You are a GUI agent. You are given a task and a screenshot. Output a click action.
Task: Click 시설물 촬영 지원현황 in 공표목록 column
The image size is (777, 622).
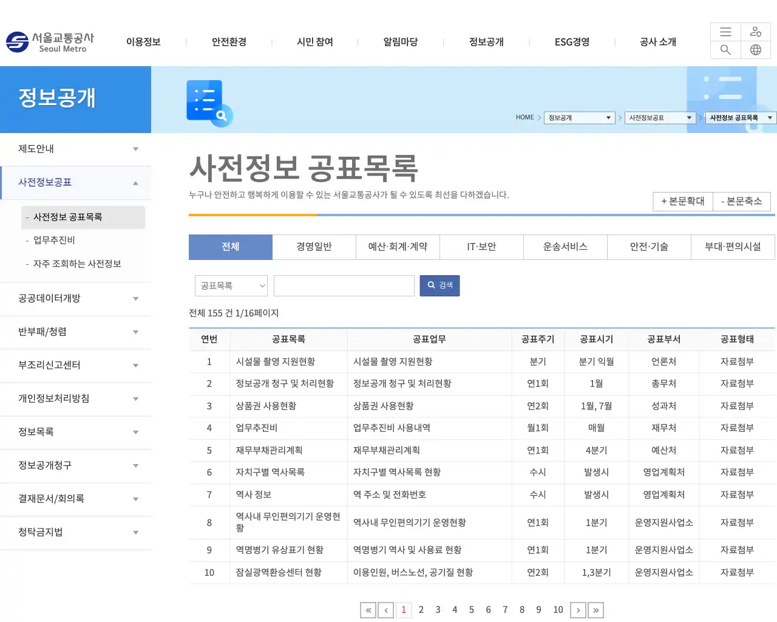click(276, 362)
